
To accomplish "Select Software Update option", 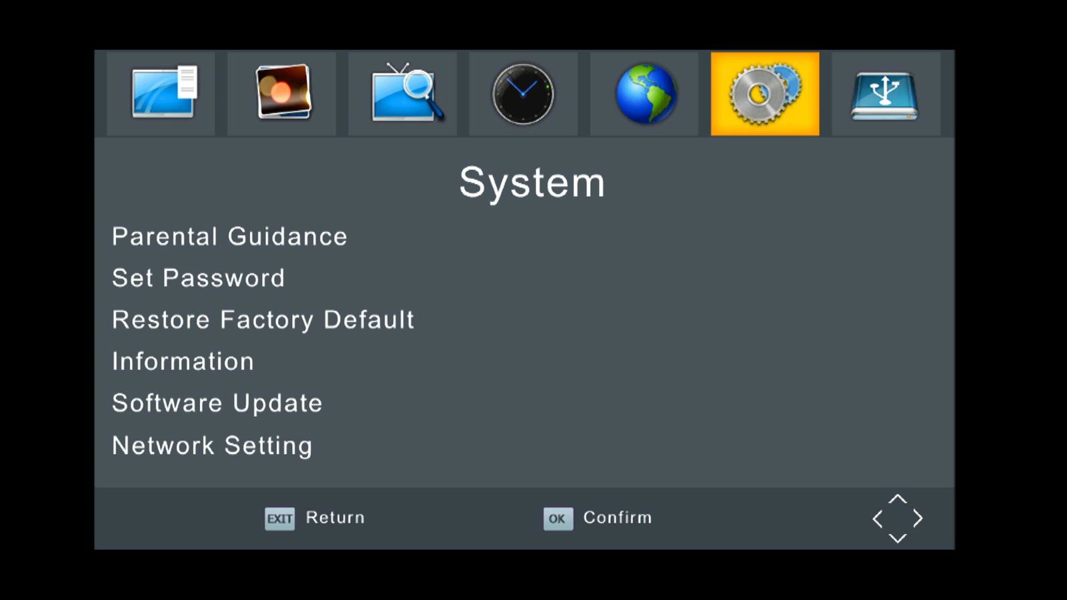I will (x=217, y=403).
